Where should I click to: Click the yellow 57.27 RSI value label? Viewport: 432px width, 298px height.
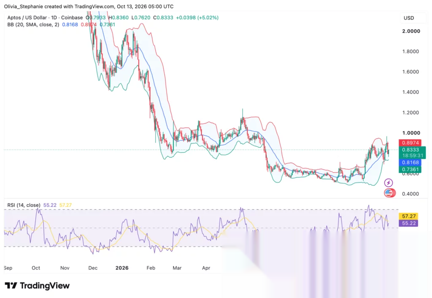[408, 216]
